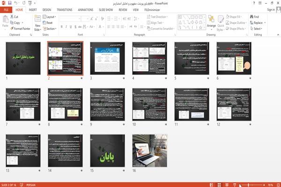Click the Paste clipboard icon
The width and height of the screenshot is (281, 187).
pos(5,19)
